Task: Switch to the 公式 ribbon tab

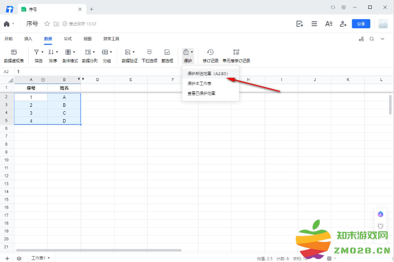Action: 68,39
